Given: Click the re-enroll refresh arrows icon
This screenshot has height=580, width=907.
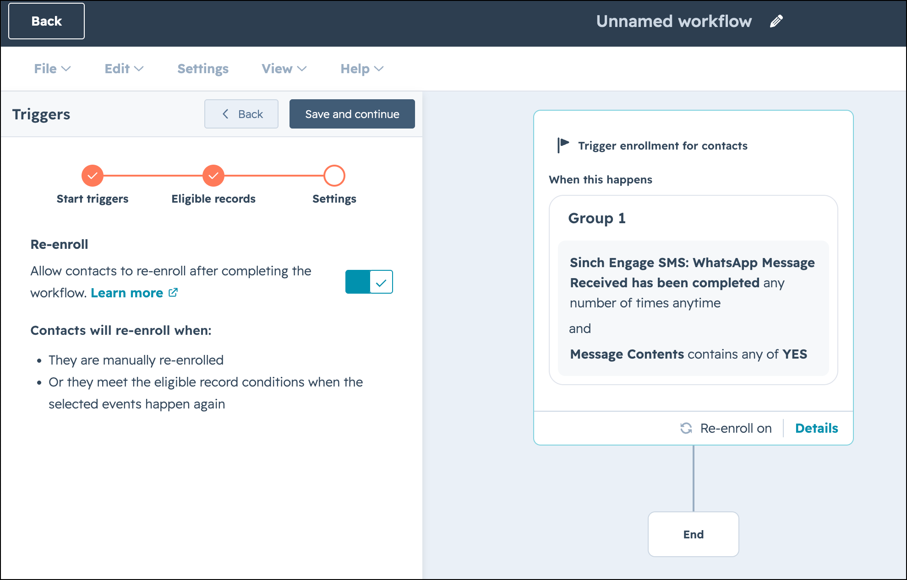Looking at the screenshot, I should [x=686, y=428].
